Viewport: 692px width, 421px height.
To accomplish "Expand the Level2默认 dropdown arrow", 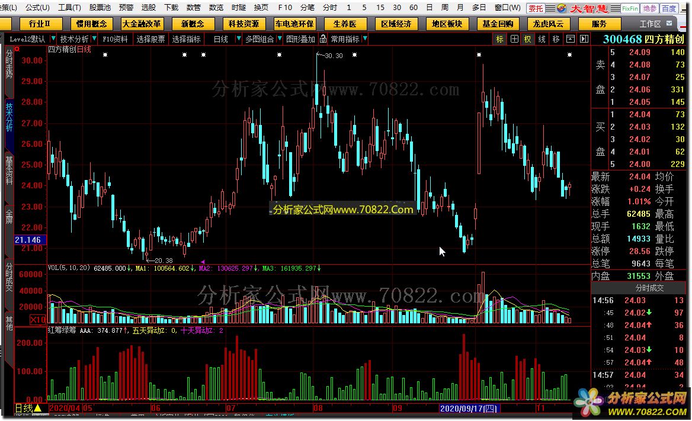I will tap(53, 39).
